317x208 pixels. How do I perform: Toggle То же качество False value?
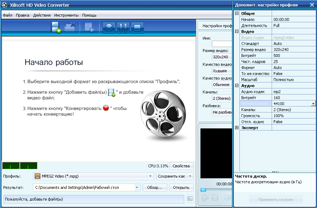tap(294, 74)
